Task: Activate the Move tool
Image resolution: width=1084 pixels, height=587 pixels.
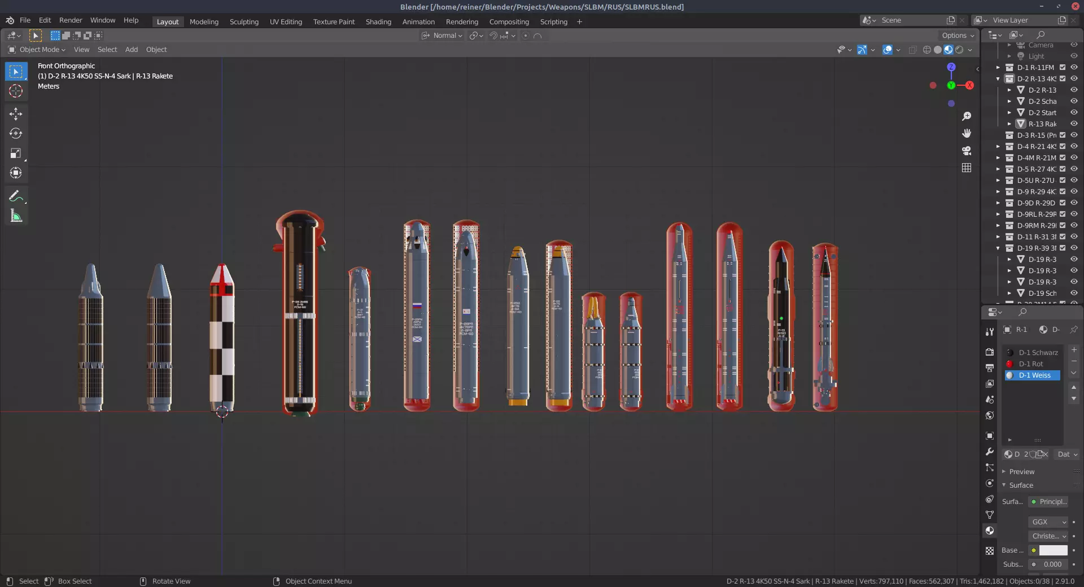Action: pos(16,114)
